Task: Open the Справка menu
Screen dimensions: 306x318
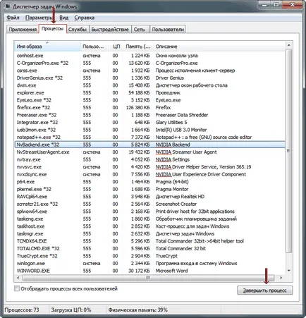Action: click(85, 18)
